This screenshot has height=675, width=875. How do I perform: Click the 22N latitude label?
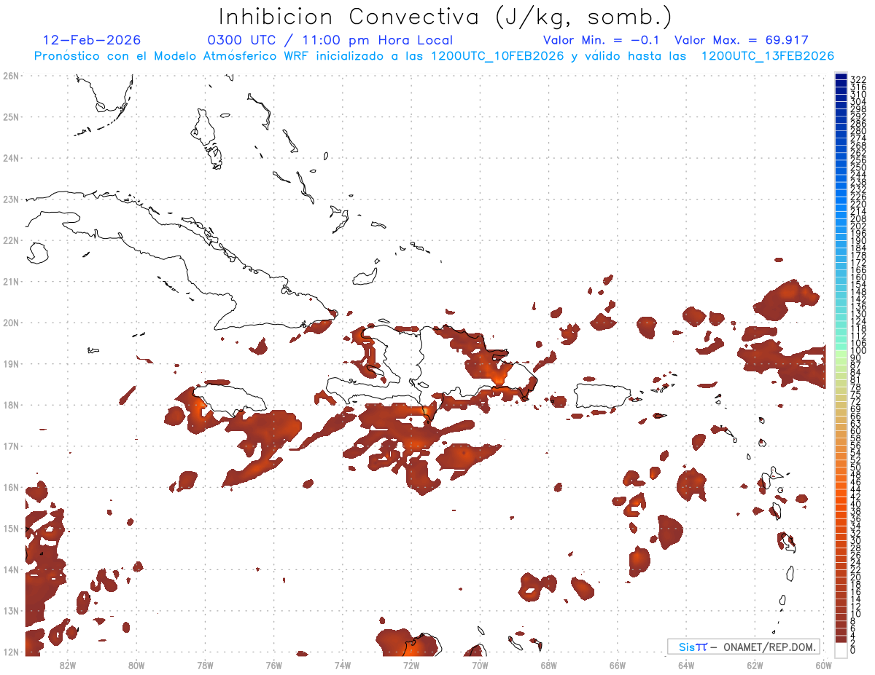point(11,240)
